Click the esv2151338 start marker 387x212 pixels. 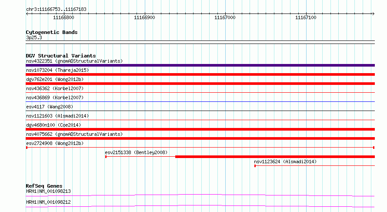(106, 157)
